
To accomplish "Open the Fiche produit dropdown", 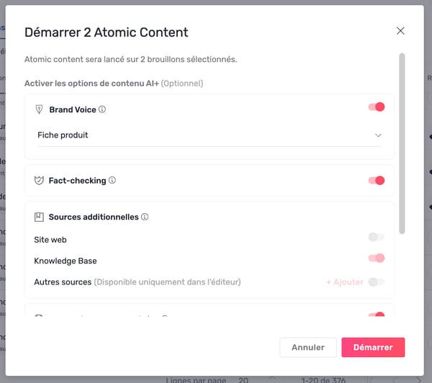I will click(x=209, y=135).
